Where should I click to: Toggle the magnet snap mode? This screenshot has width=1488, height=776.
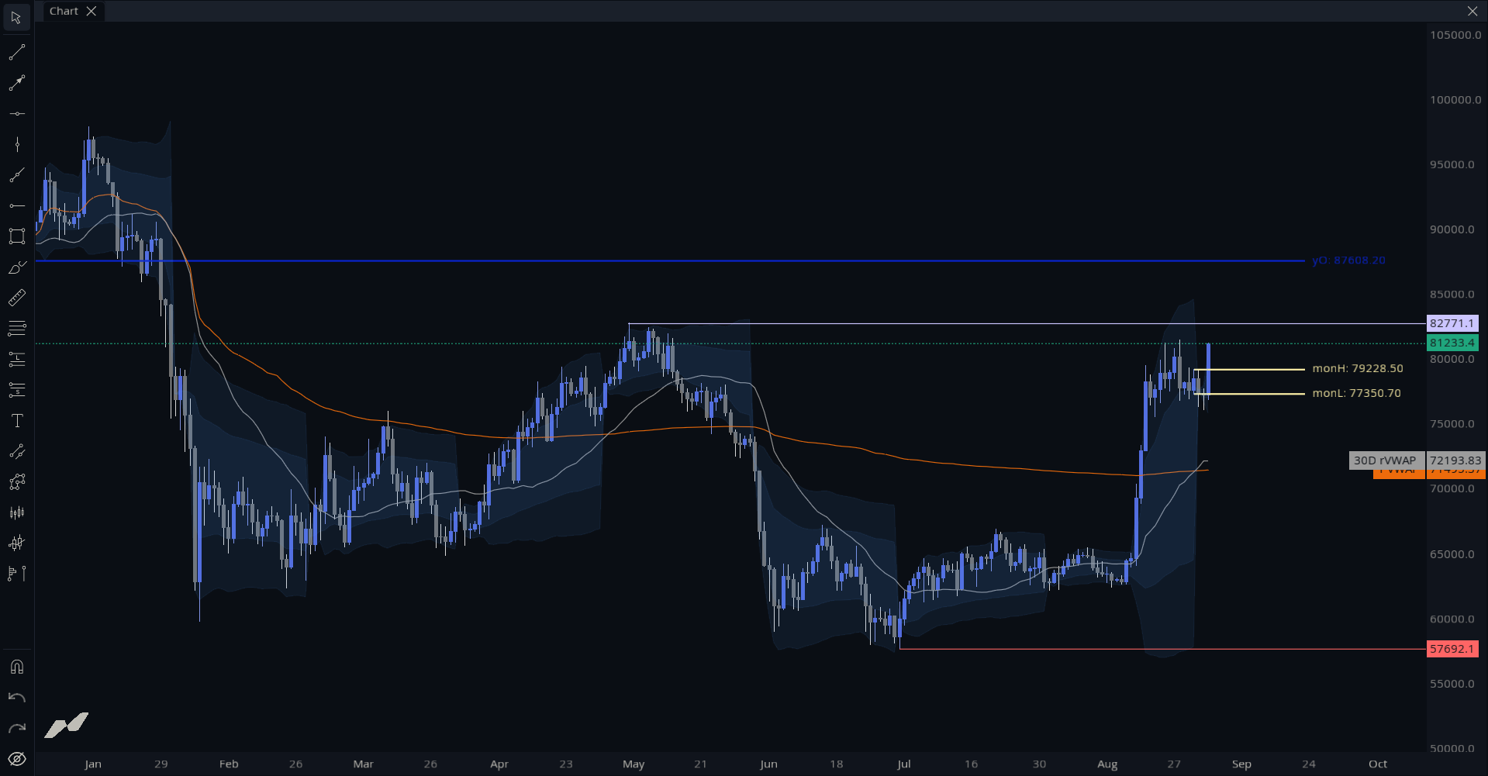[16, 667]
